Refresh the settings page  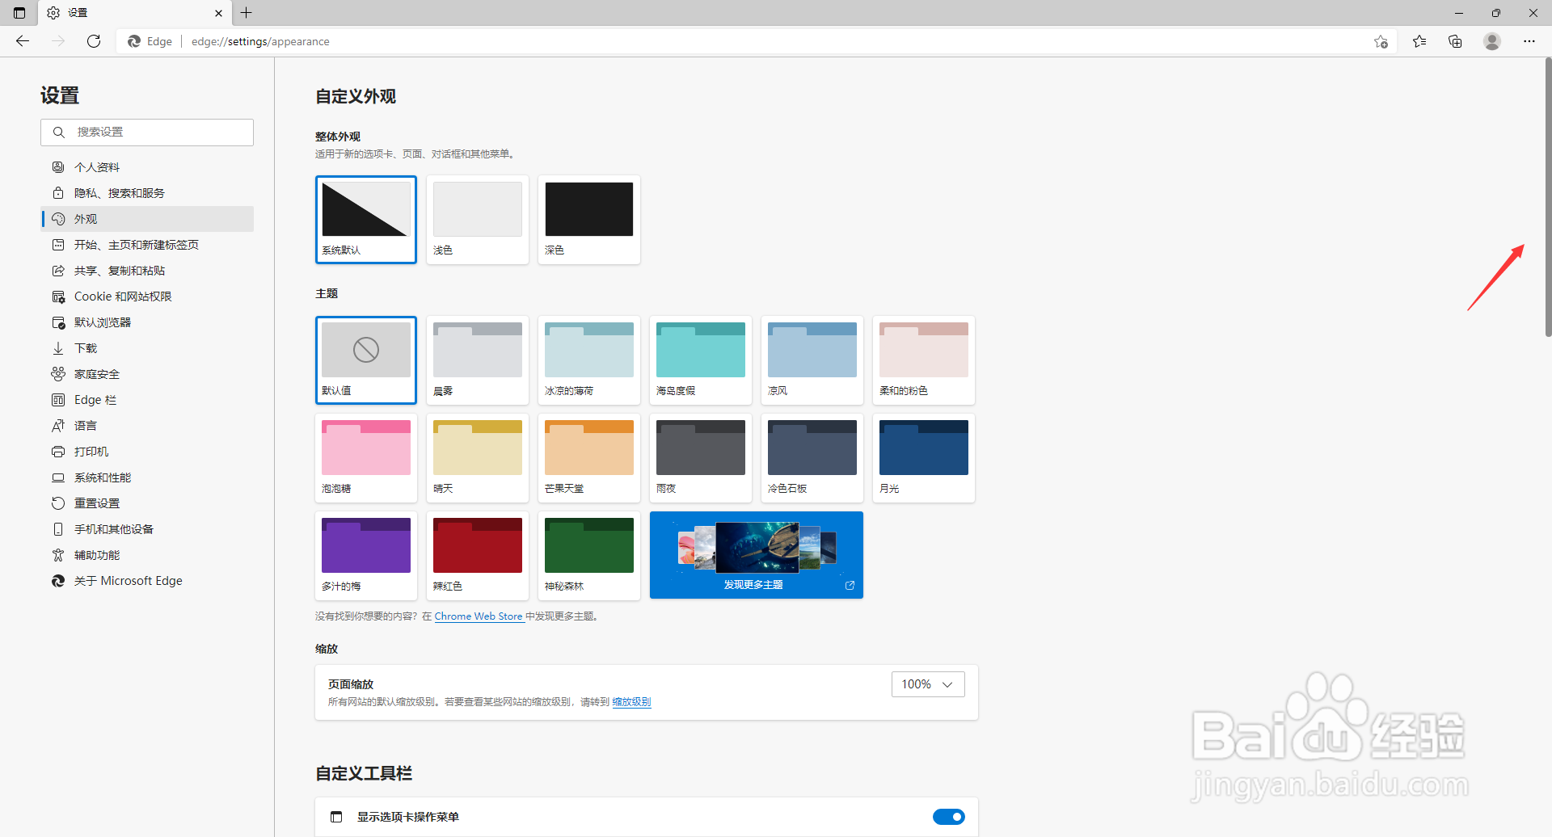pyautogui.click(x=94, y=41)
